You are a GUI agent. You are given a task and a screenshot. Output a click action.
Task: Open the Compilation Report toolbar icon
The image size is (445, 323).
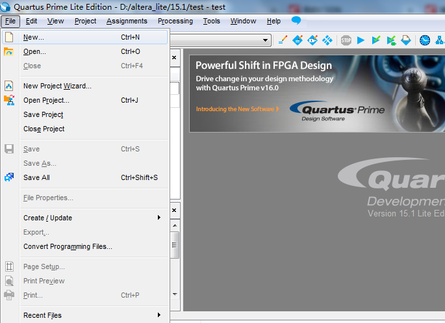(x=405, y=40)
